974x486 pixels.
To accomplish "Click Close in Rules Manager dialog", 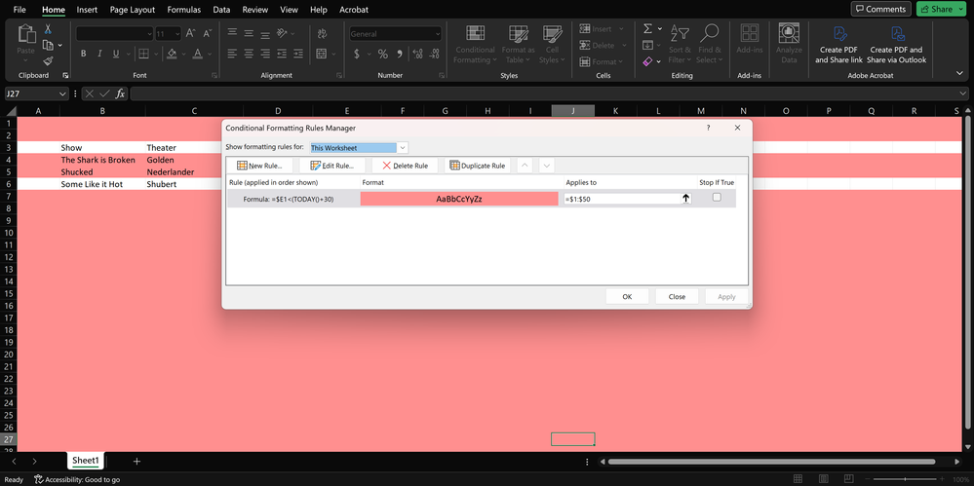I will pos(677,297).
